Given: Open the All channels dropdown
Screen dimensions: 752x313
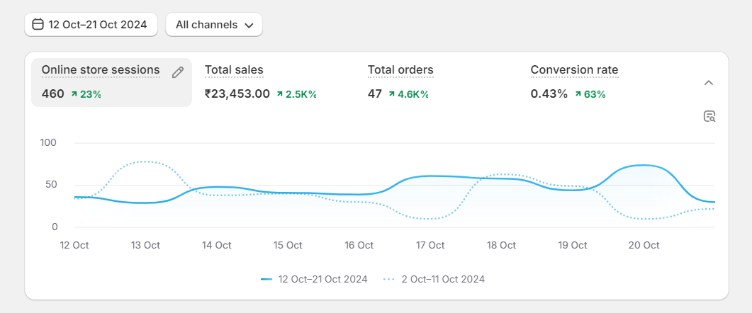Looking at the screenshot, I should (x=214, y=25).
